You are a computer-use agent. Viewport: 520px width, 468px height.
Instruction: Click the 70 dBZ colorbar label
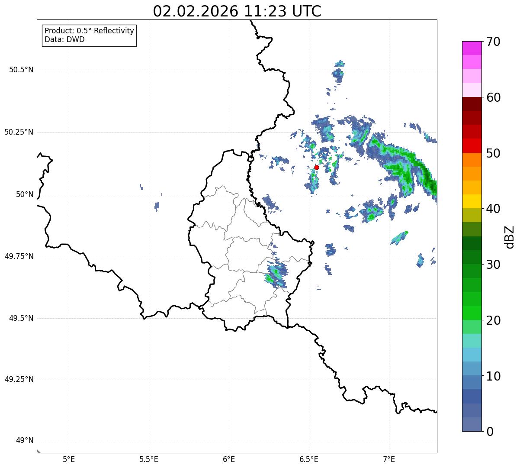[x=493, y=42]
